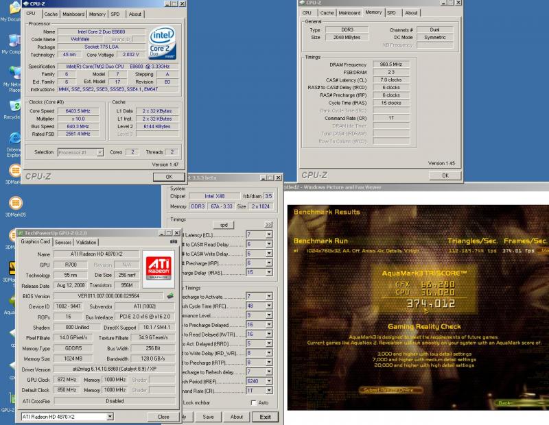The height and width of the screenshot is (425, 549).
Task: Open the 3DMark05 desktop icon
Action: pos(15,206)
